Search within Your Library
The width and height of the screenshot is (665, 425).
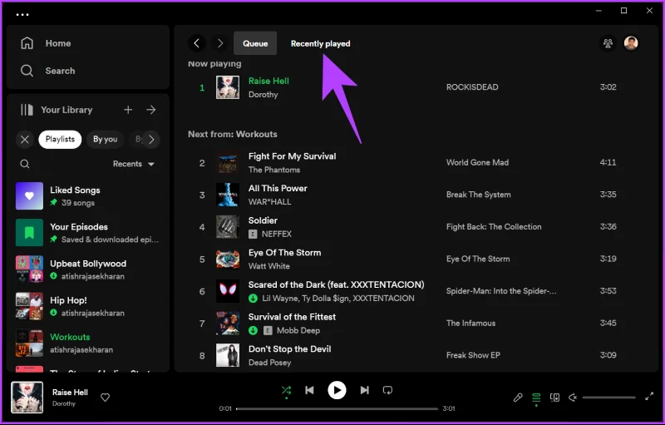click(25, 164)
